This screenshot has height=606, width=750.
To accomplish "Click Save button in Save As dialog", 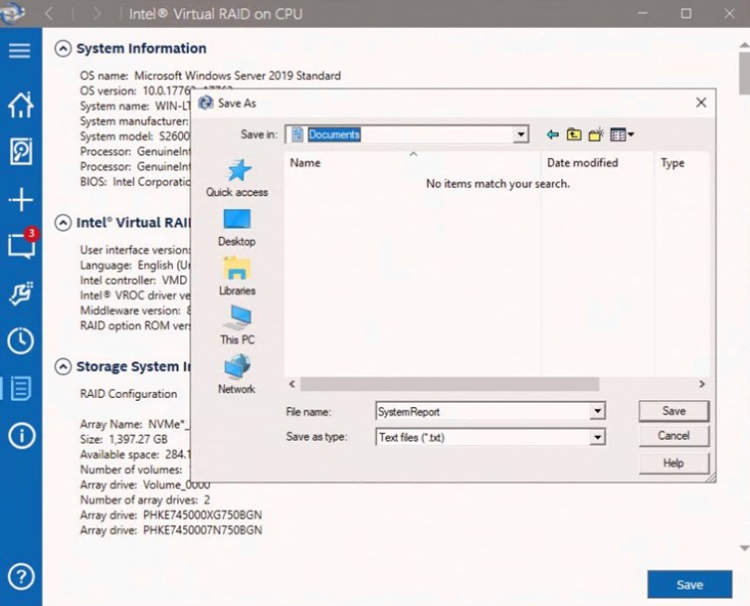I will pyautogui.click(x=673, y=411).
